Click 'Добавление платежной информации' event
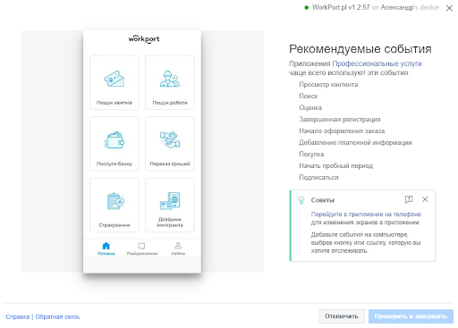The height and width of the screenshot is (328, 458). (x=355, y=143)
